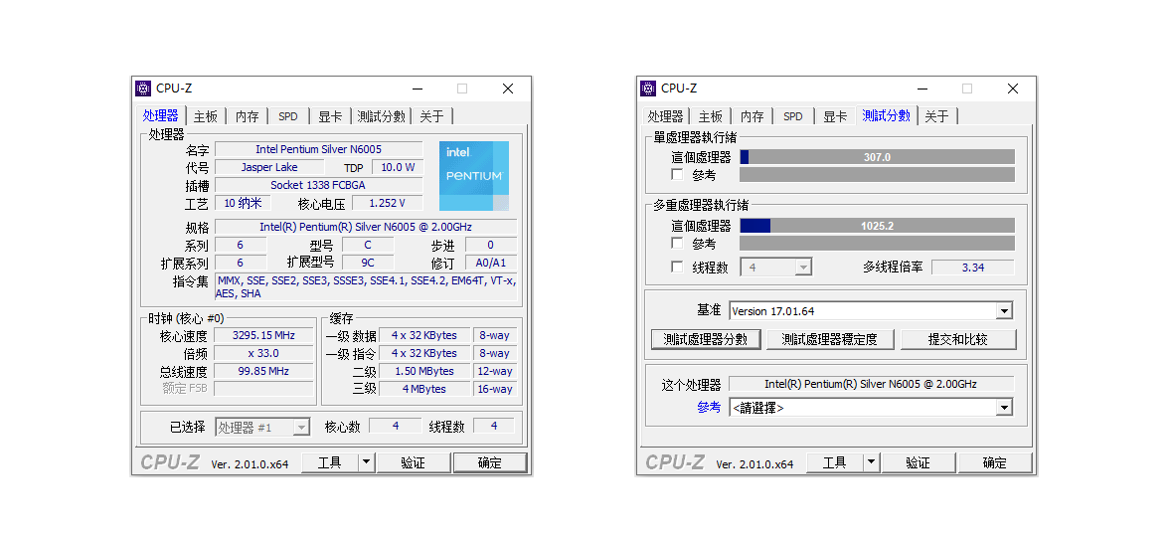Click 工具 button in left window
1172x540 pixels.
tap(330, 462)
